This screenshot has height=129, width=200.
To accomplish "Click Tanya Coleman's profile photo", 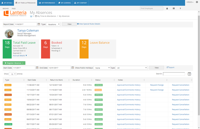I will click(9, 34).
